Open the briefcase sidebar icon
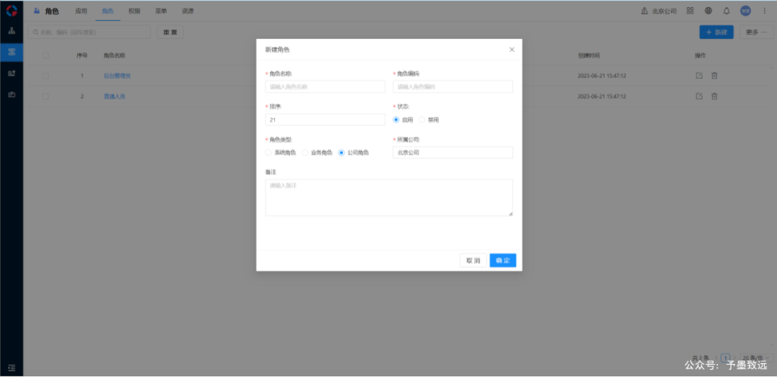Viewport: 777px width, 377px height. pyautogui.click(x=12, y=94)
